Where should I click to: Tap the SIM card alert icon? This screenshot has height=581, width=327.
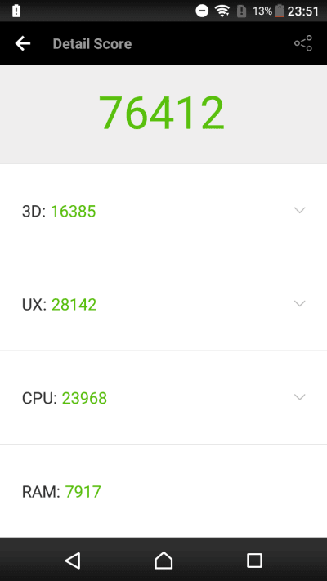click(242, 11)
